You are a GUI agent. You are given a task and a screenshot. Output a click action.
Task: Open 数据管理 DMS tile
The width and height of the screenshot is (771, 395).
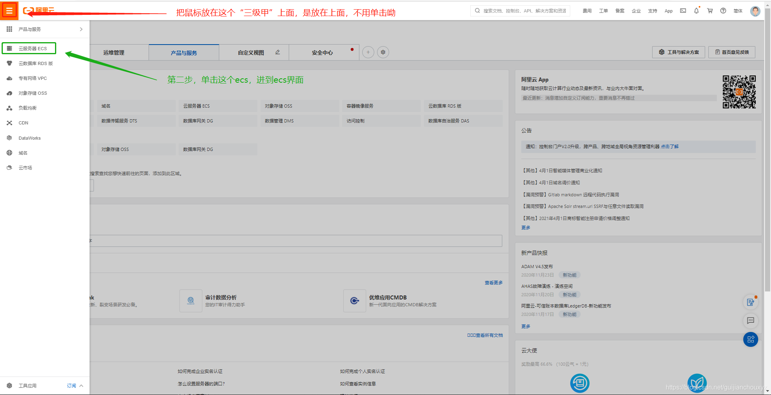(x=300, y=121)
